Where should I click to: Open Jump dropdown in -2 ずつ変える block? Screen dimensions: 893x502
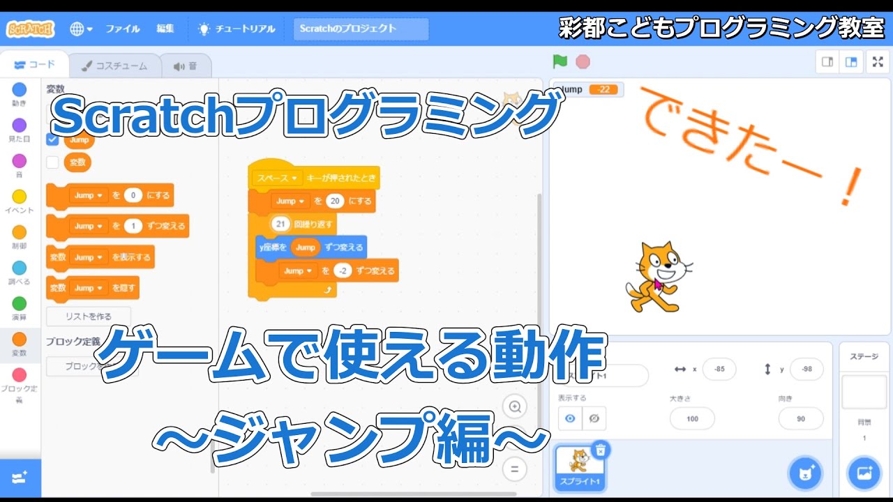point(298,271)
